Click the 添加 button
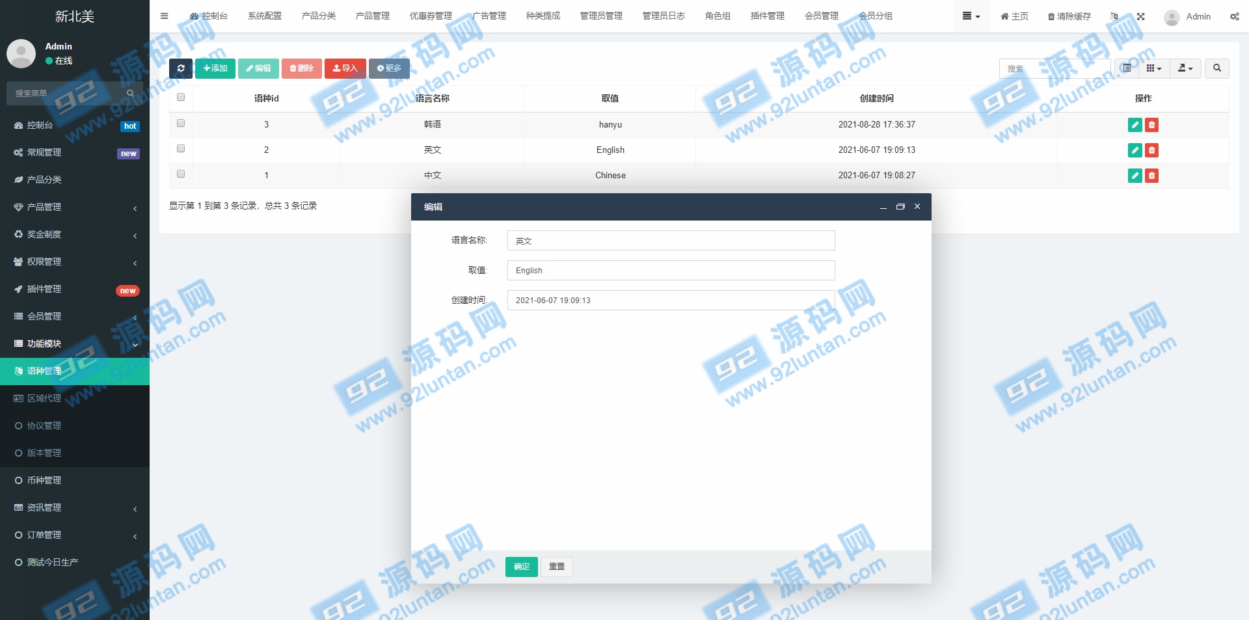The width and height of the screenshot is (1249, 620). [215, 68]
